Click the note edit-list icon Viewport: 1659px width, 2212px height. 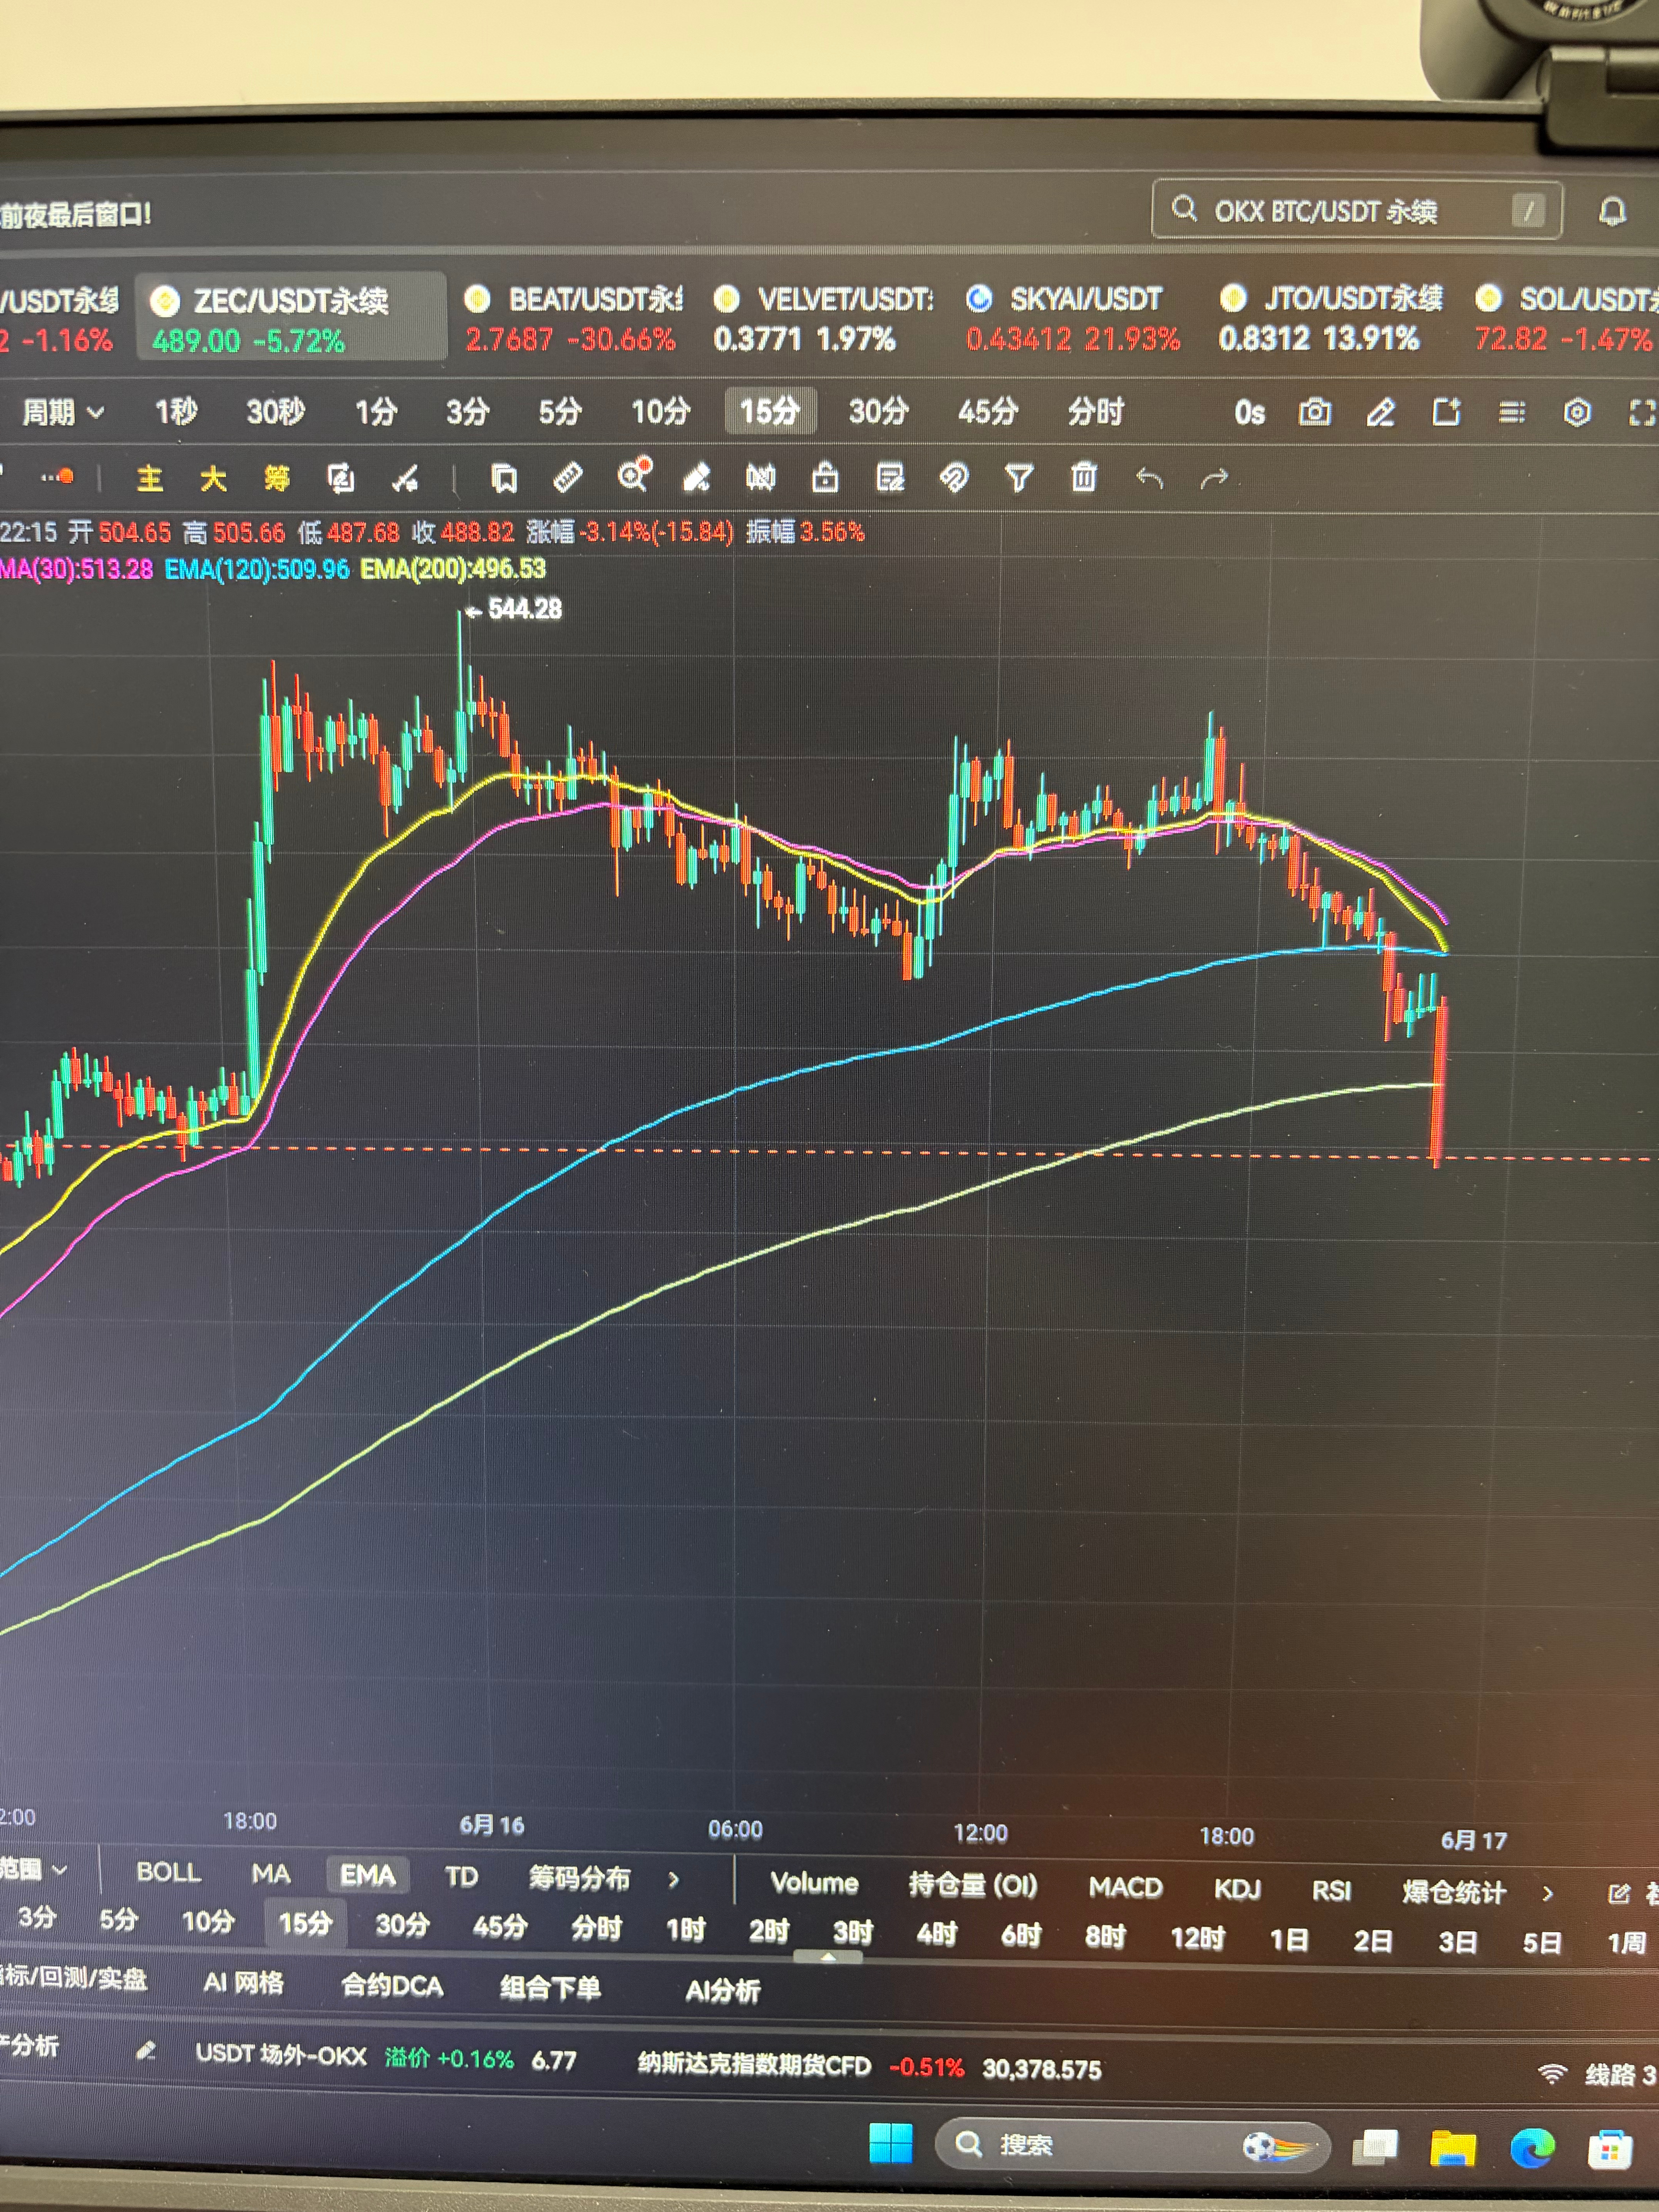(890, 478)
